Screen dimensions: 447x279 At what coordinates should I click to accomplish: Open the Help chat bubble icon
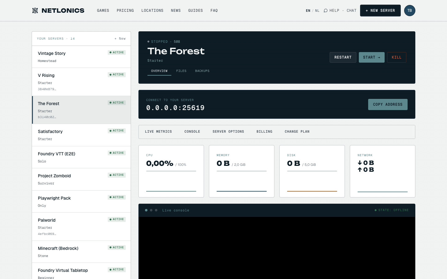[x=326, y=11]
